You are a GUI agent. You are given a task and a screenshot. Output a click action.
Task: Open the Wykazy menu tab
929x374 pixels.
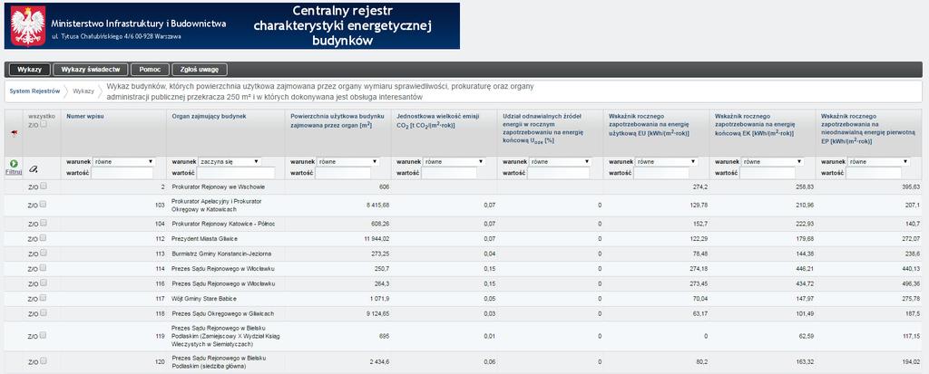(x=30, y=70)
